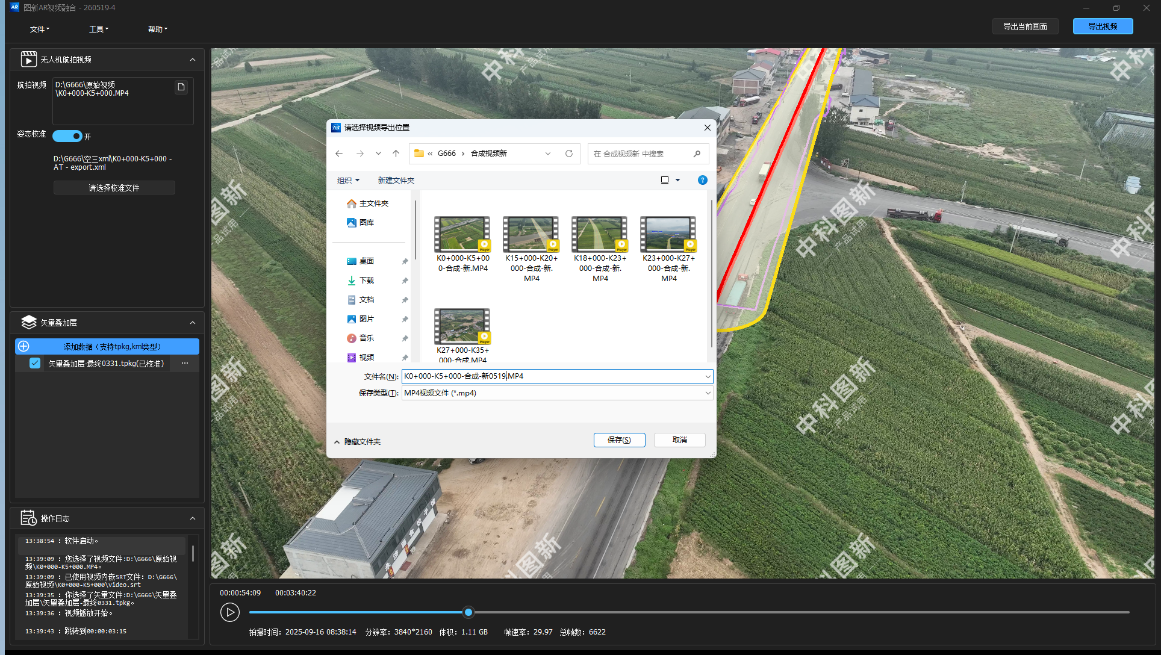The width and height of the screenshot is (1161, 655).
Task: Click the add data plus icon
Action: click(x=23, y=346)
